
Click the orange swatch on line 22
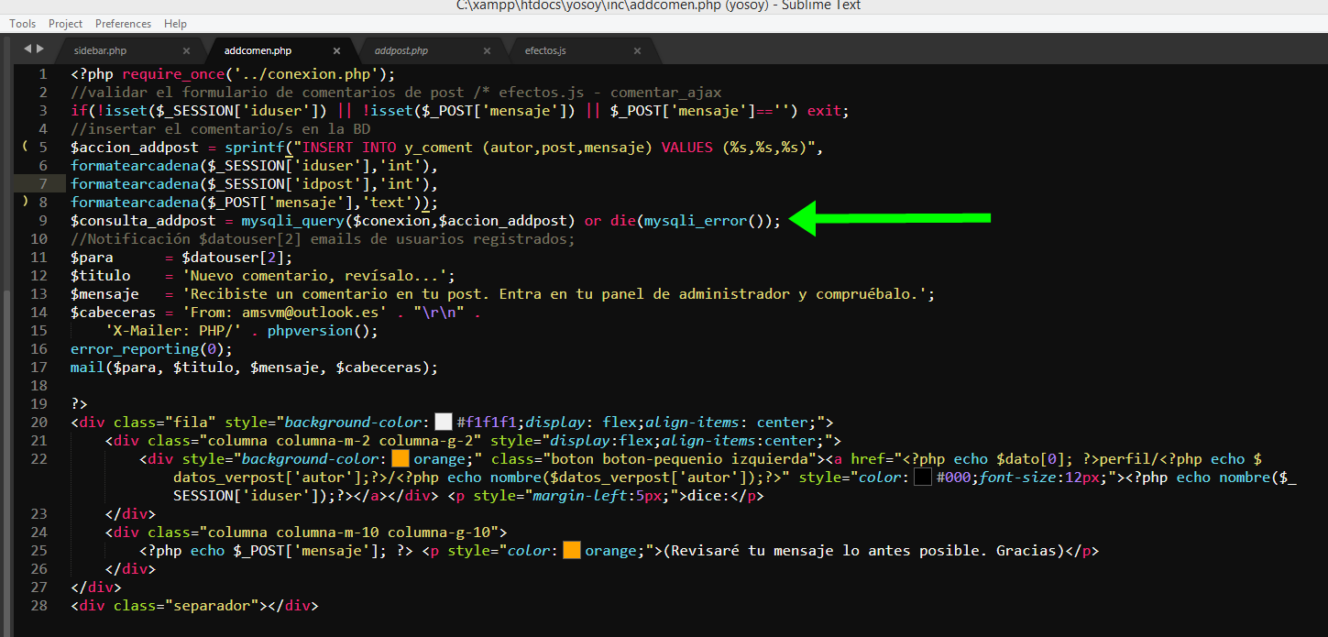point(400,459)
